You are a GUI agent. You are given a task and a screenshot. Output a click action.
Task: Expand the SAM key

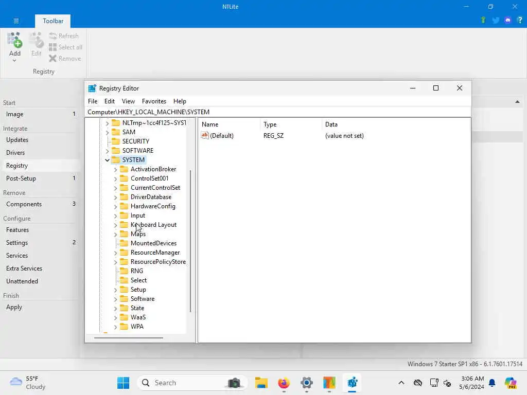tap(107, 132)
